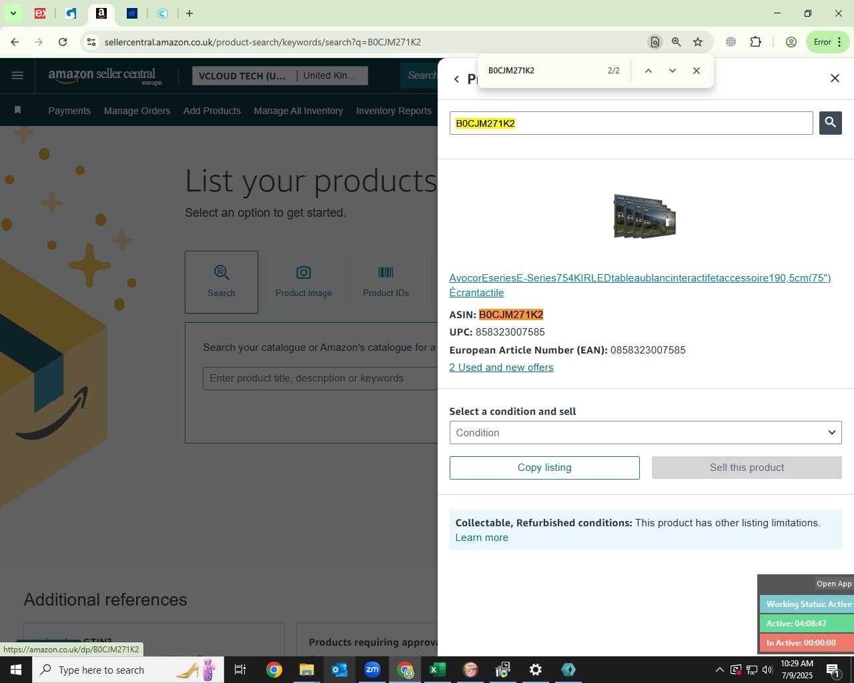Switch to the dark blue fourth browser tab
This screenshot has height=683, width=854.
pos(132,13)
